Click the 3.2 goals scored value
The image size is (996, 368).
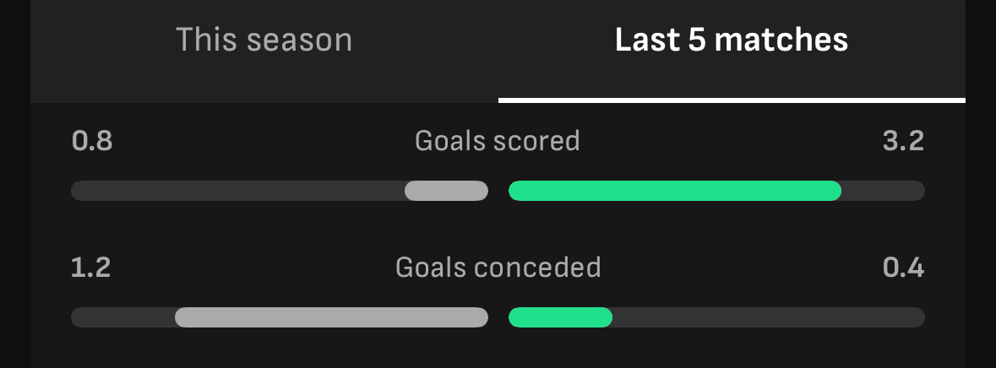(903, 140)
